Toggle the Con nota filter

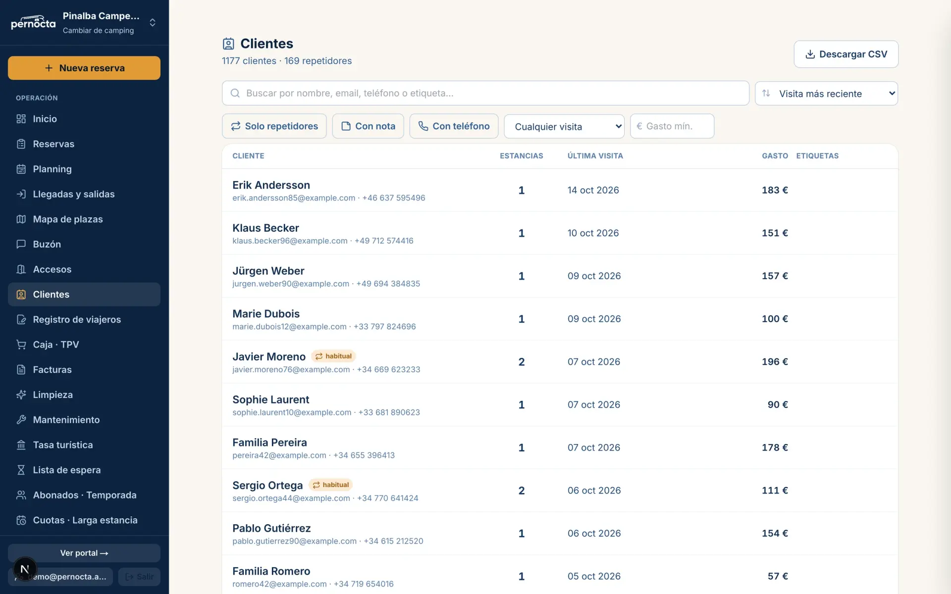click(x=368, y=126)
